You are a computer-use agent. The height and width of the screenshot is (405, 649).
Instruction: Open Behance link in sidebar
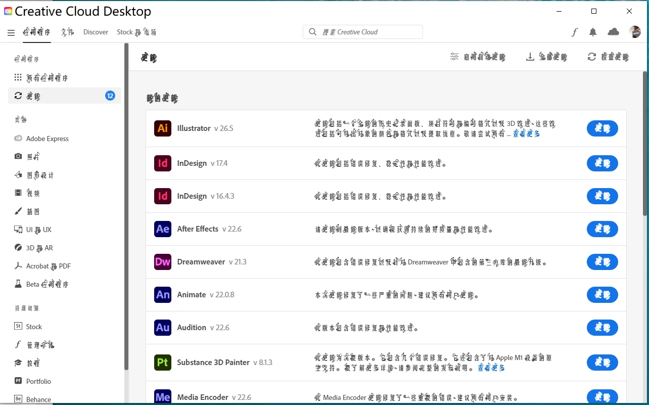(x=33, y=399)
